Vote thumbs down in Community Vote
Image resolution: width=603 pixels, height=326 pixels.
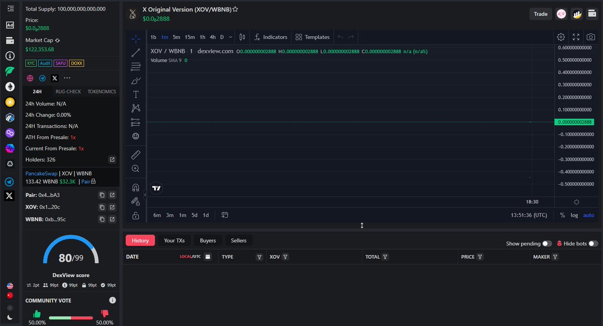[x=105, y=314]
